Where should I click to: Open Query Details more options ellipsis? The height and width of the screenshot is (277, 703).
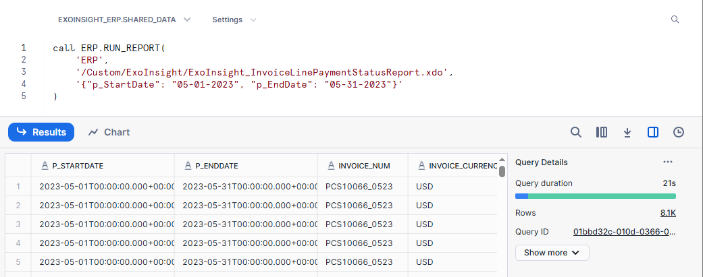[x=668, y=162]
